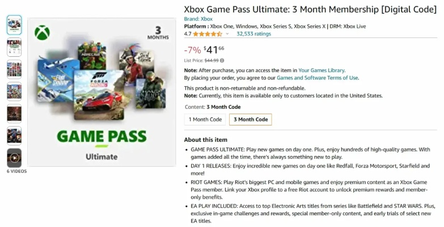Open the star rating dropdown arrow
The image size is (444, 227).
point(227,34)
